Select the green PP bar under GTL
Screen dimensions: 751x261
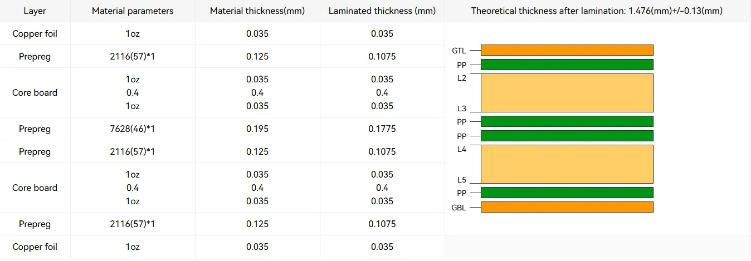tap(567, 65)
